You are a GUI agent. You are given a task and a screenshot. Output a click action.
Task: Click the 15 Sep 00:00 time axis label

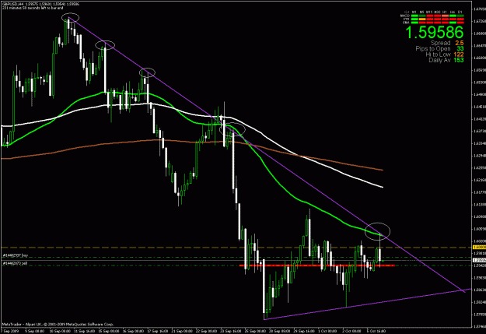pyautogui.click(x=109, y=331)
